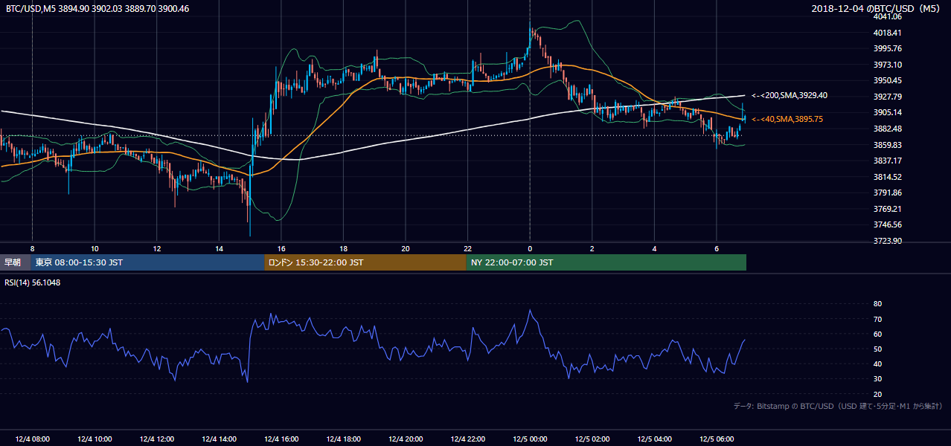The image size is (951, 446).
Task: Click the RSI 80 level label
Action: [x=877, y=304]
